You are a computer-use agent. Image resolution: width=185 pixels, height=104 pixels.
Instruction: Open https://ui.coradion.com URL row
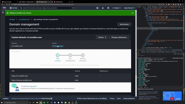[70, 76]
